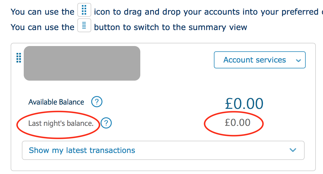Click the help icon next to Last night's balance

(106, 123)
